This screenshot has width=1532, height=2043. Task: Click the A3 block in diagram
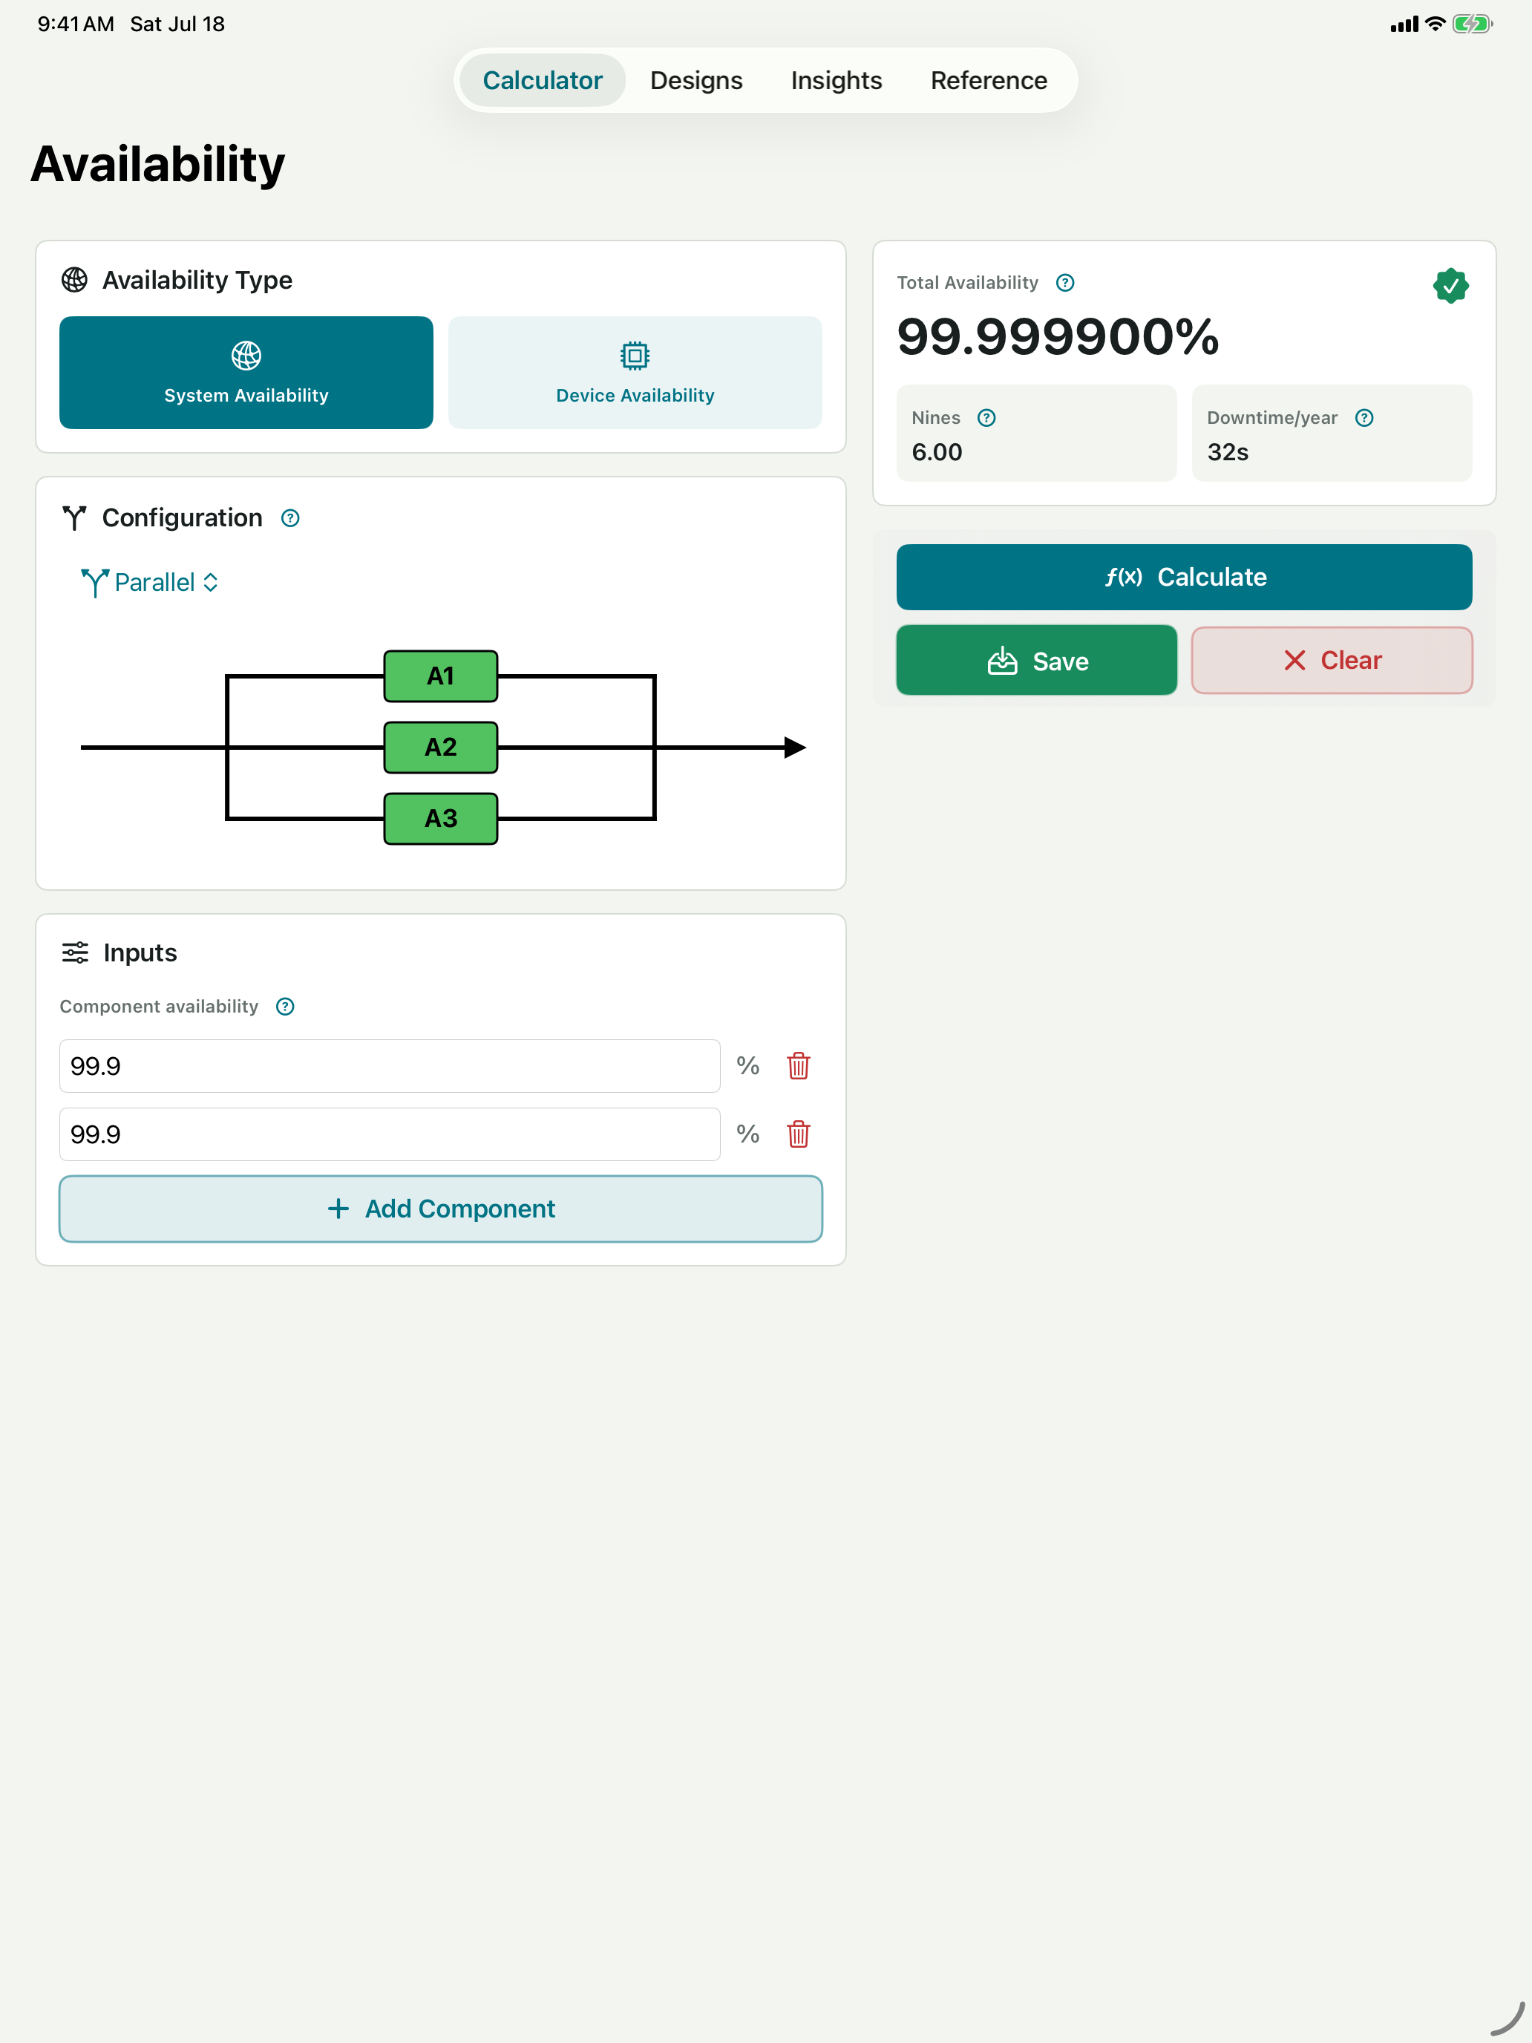click(440, 818)
